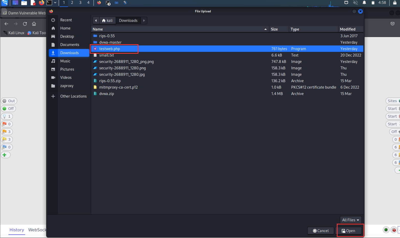Screen dimensions: 400x238
Task: Open the Kali Linux bookmark
Action: coord(14,33)
